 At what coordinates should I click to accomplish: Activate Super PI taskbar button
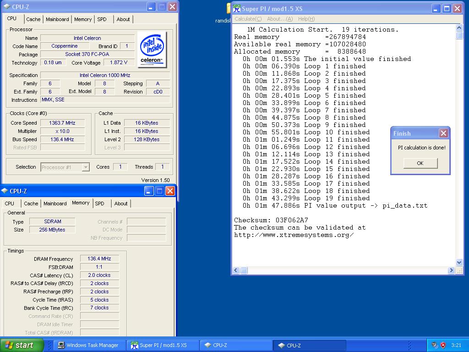[x=163, y=345]
